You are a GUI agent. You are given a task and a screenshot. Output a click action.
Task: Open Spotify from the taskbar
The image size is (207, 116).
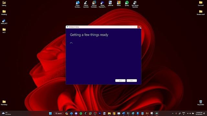click(81, 113)
